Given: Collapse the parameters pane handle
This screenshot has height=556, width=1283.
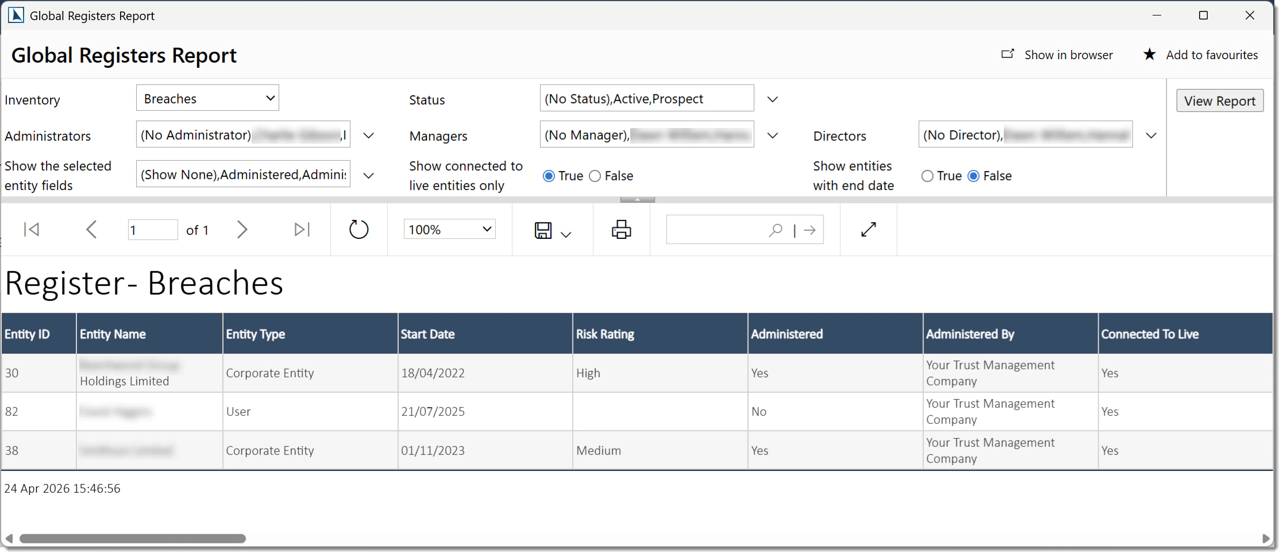Looking at the screenshot, I should pyautogui.click(x=637, y=199).
